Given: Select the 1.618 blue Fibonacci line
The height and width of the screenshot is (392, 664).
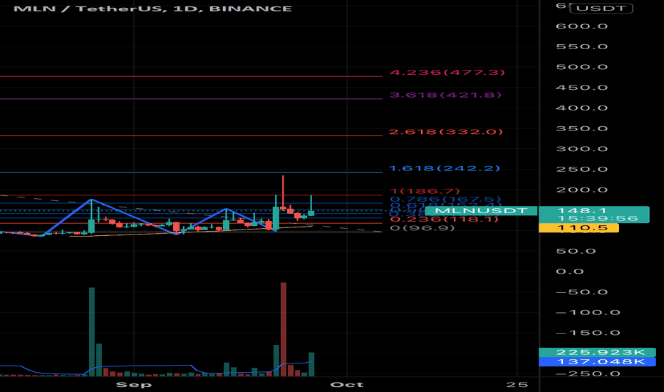Looking at the screenshot, I should (x=190, y=172).
